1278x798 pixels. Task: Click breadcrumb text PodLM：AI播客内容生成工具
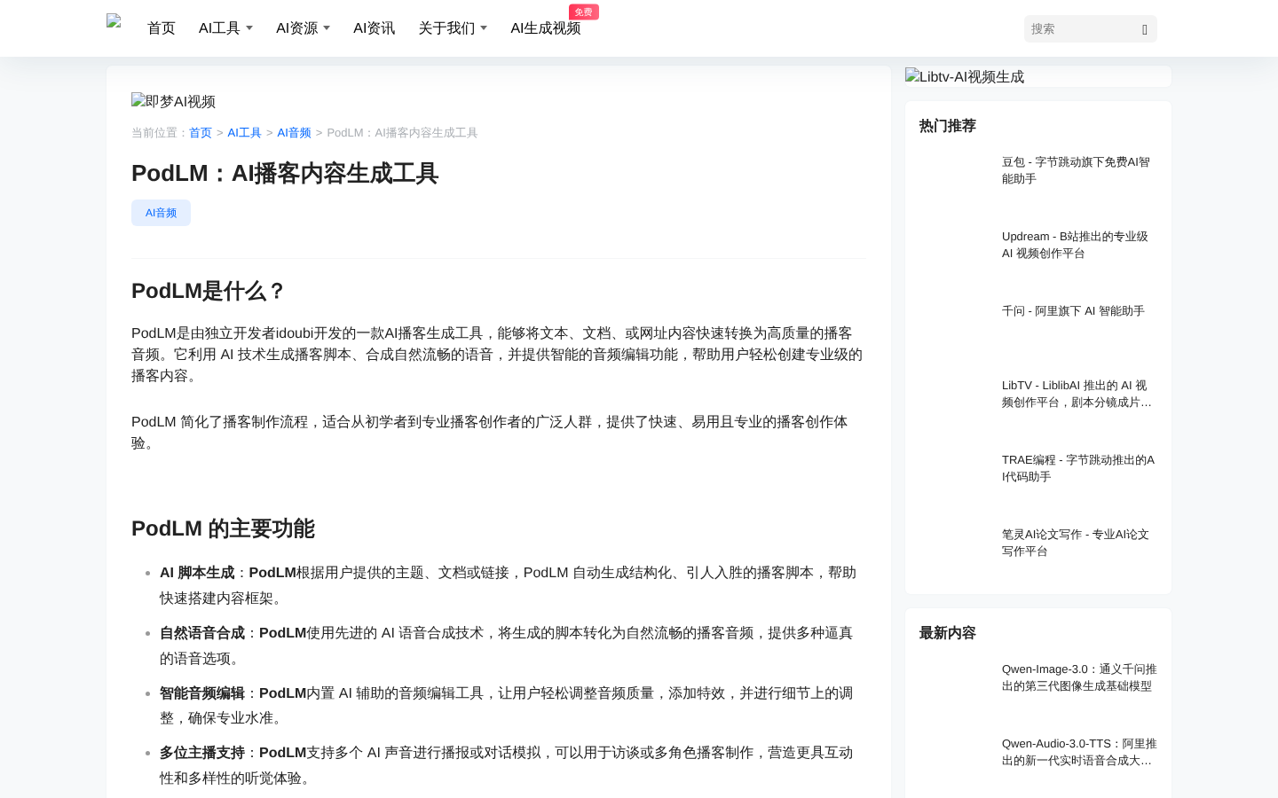coord(402,133)
